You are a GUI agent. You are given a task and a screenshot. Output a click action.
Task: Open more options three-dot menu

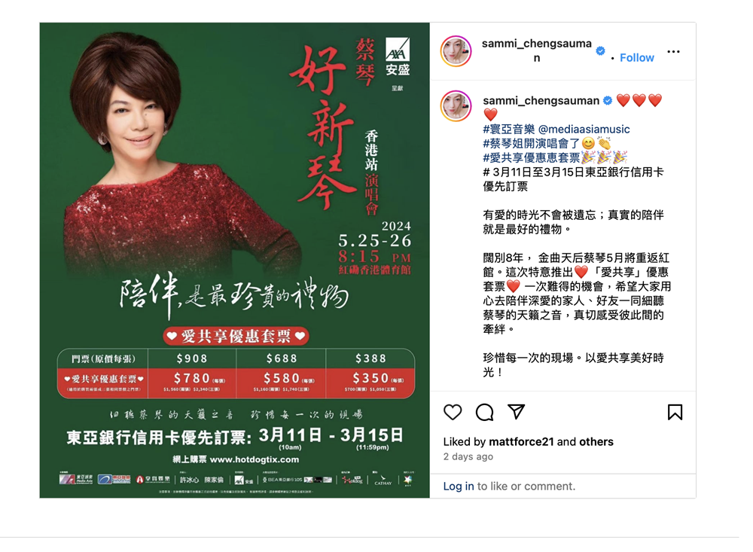click(x=673, y=51)
